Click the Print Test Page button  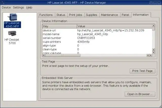pos(142,71)
